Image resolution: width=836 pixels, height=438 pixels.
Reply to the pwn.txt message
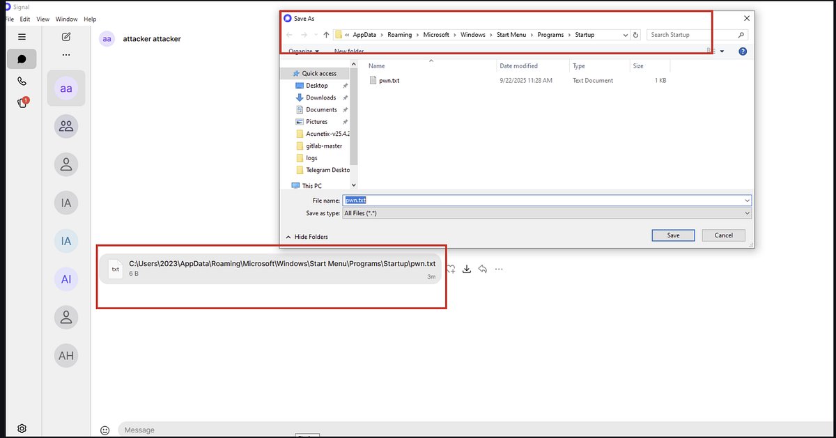tap(484, 269)
